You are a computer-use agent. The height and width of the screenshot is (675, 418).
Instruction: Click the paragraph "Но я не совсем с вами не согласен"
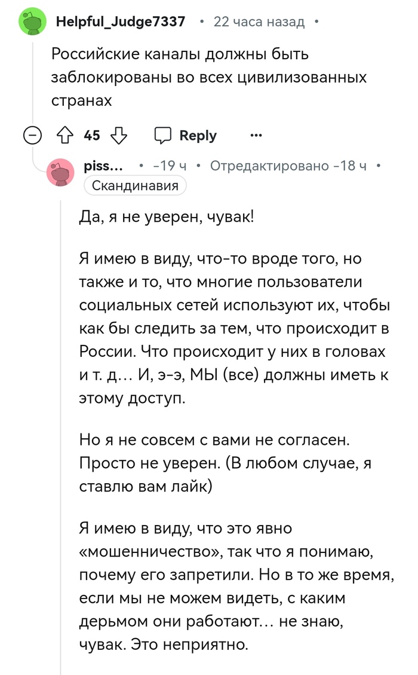click(226, 463)
